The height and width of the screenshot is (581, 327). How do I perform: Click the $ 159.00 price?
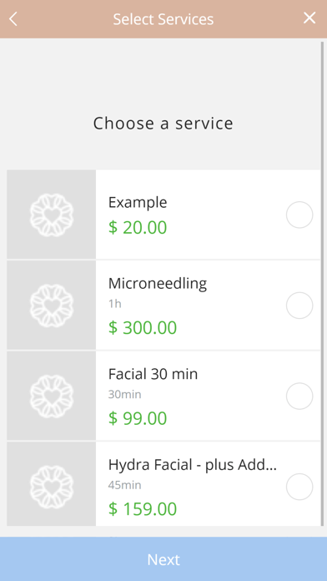coord(143,509)
